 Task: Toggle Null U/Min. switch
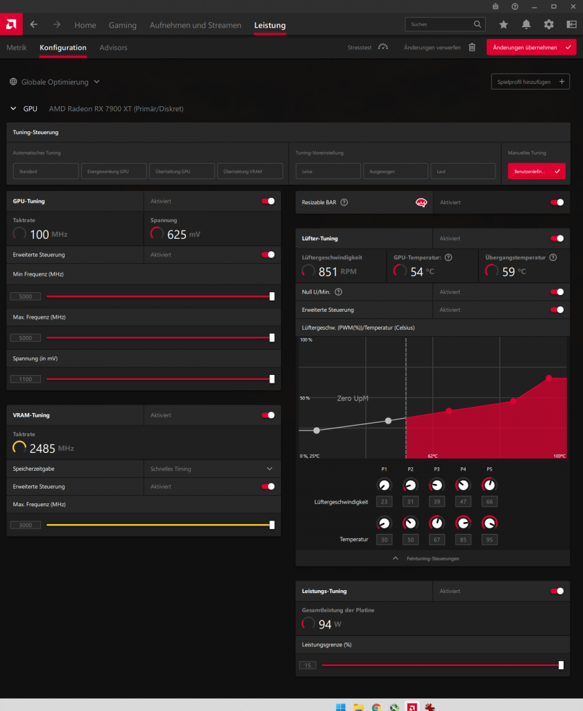tap(557, 292)
